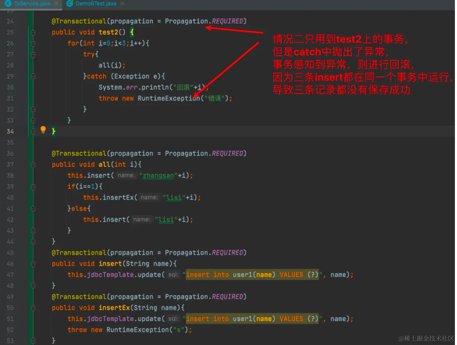Screen dimensions: 457x345
Task: Click line number 24 in the gutter
Action: click(10, 21)
